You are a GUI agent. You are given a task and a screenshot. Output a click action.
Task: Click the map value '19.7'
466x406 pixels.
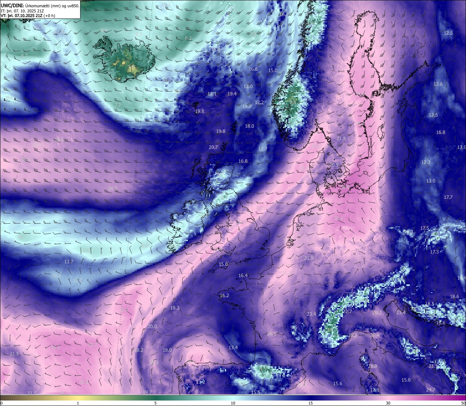pyautogui.click(x=147, y=392)
